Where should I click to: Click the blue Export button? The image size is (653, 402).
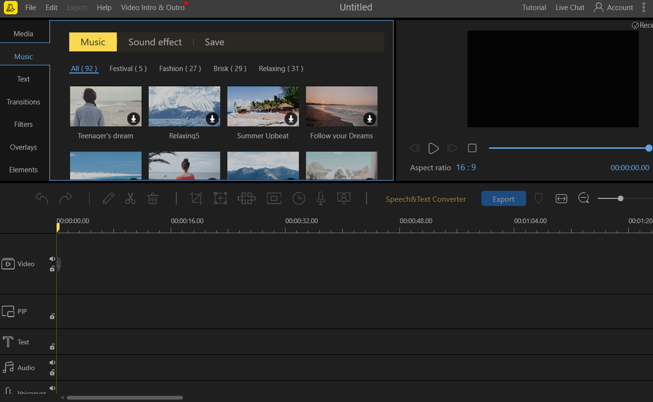click(x=503, y=199)
